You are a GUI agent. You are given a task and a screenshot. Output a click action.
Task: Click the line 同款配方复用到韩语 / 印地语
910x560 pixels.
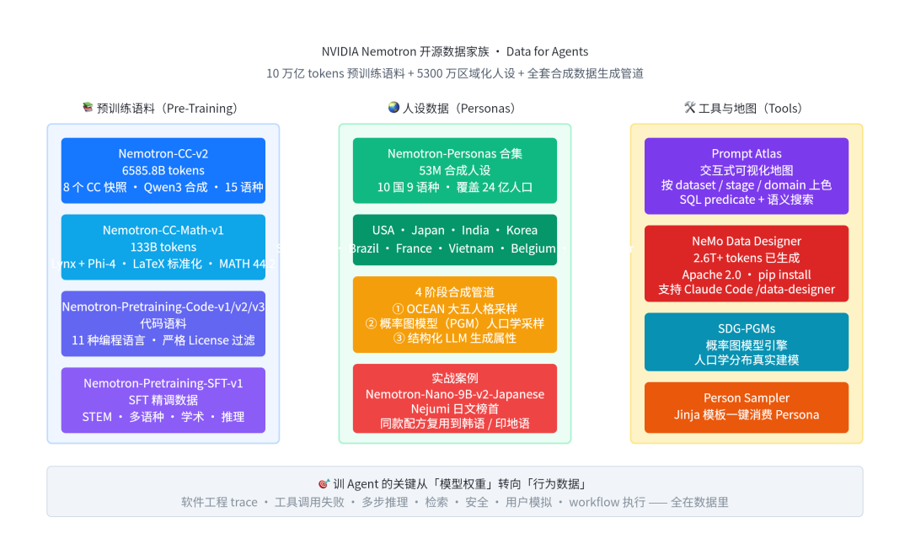[455, 423]
